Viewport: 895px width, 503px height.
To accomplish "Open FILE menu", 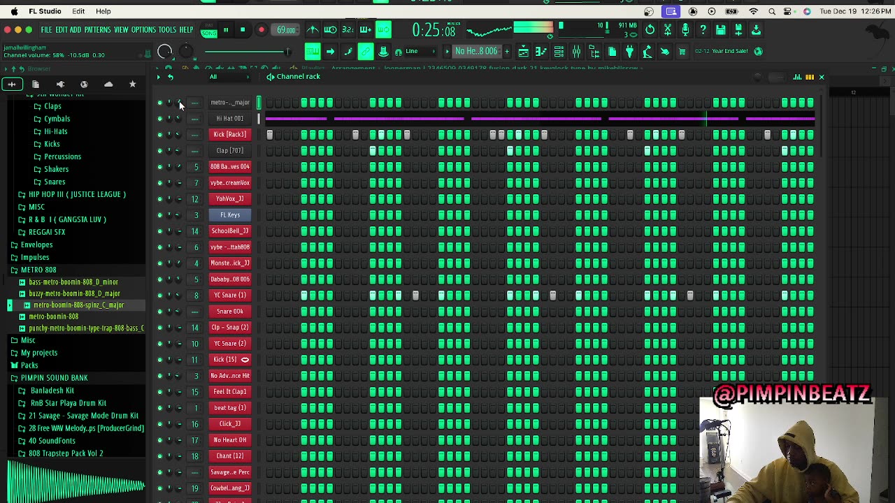I will (46, 30).
